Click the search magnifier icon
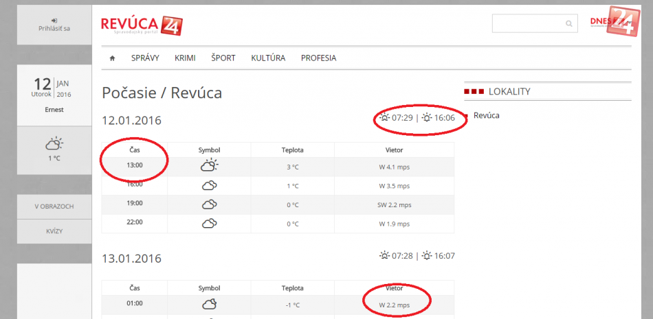Image resolution: width=653 pixels, height=319 pixels. click(x=568, y=23)
